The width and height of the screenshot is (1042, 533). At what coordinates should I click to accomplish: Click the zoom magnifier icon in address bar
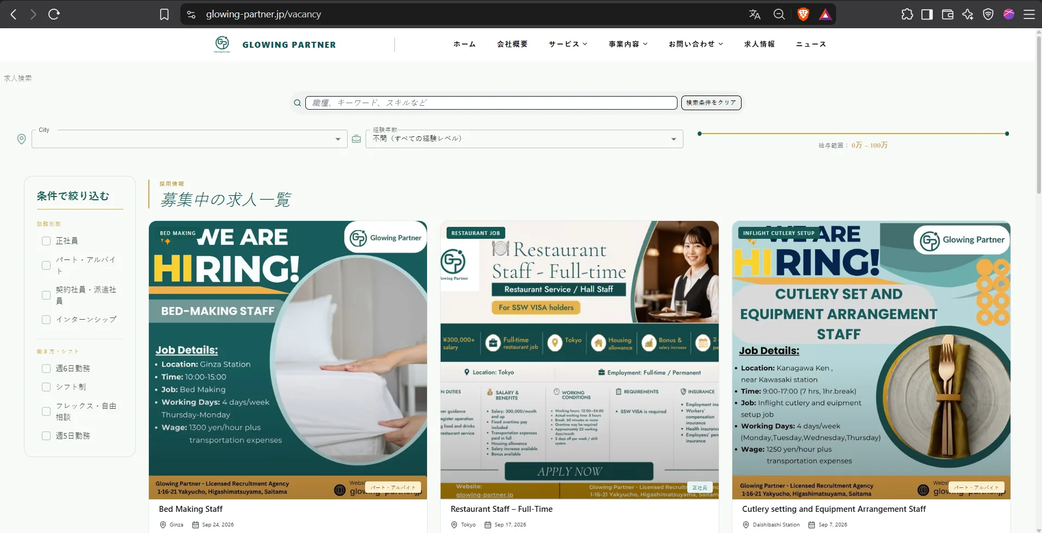click(x=779, y=15)
